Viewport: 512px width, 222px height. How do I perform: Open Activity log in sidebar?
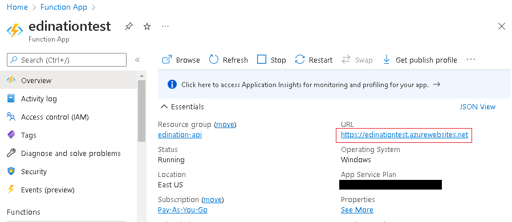[x=68, y=98]
